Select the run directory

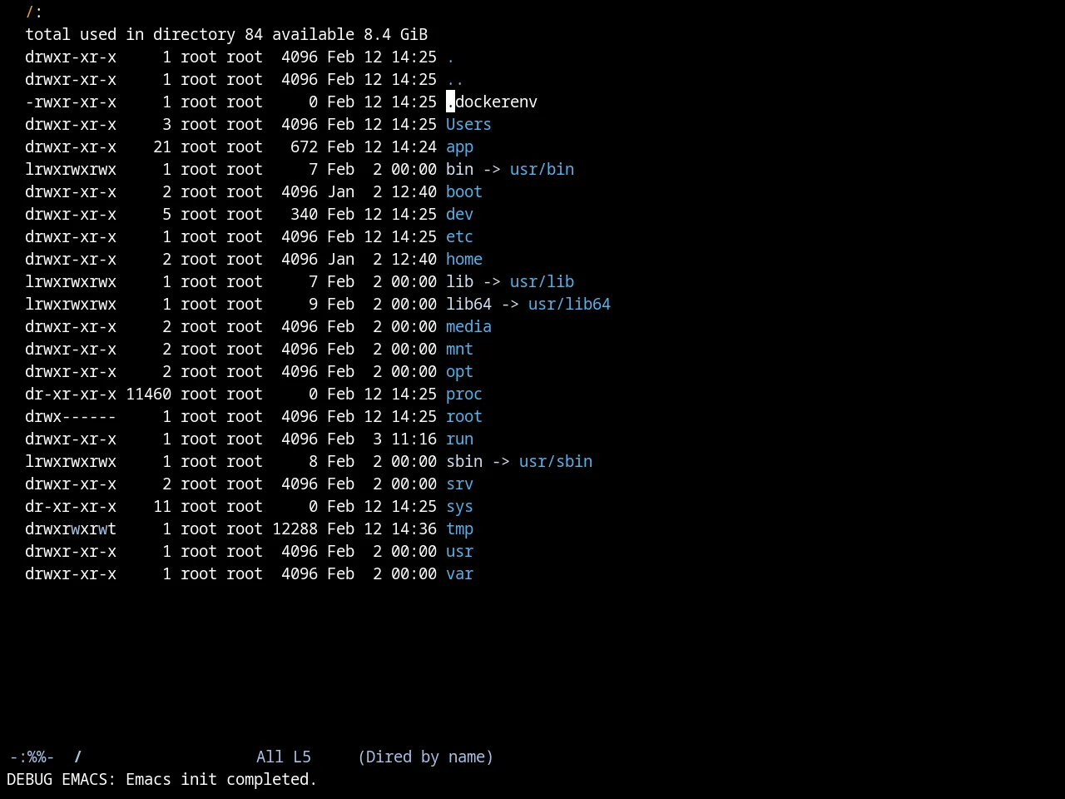coord(459,439)
